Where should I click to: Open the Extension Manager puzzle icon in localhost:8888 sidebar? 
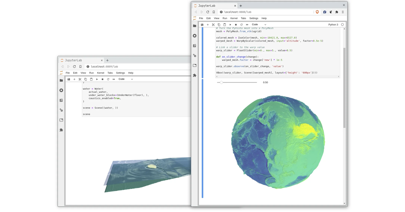(195, 75)
